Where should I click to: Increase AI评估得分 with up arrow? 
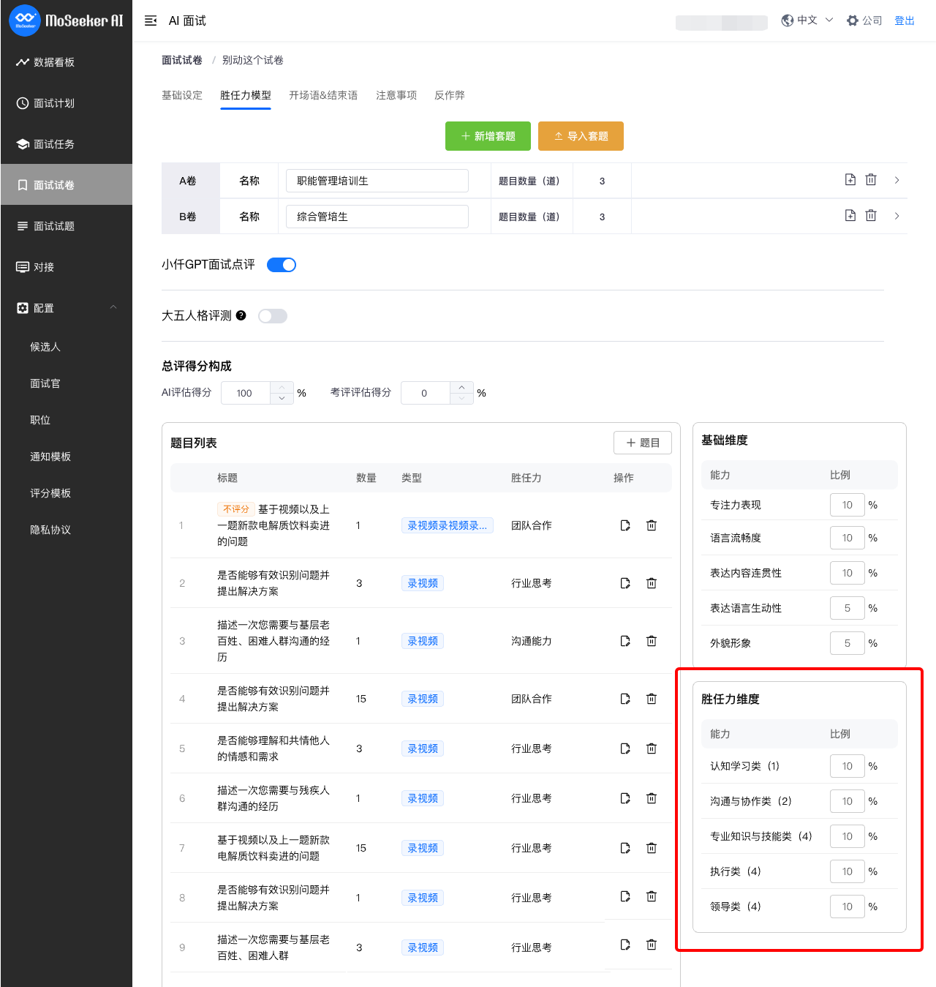click(x=282, y=388)
